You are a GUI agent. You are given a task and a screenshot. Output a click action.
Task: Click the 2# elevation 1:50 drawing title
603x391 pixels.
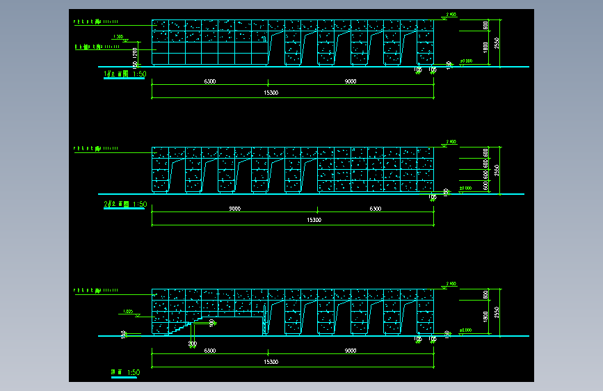[125, 204]
